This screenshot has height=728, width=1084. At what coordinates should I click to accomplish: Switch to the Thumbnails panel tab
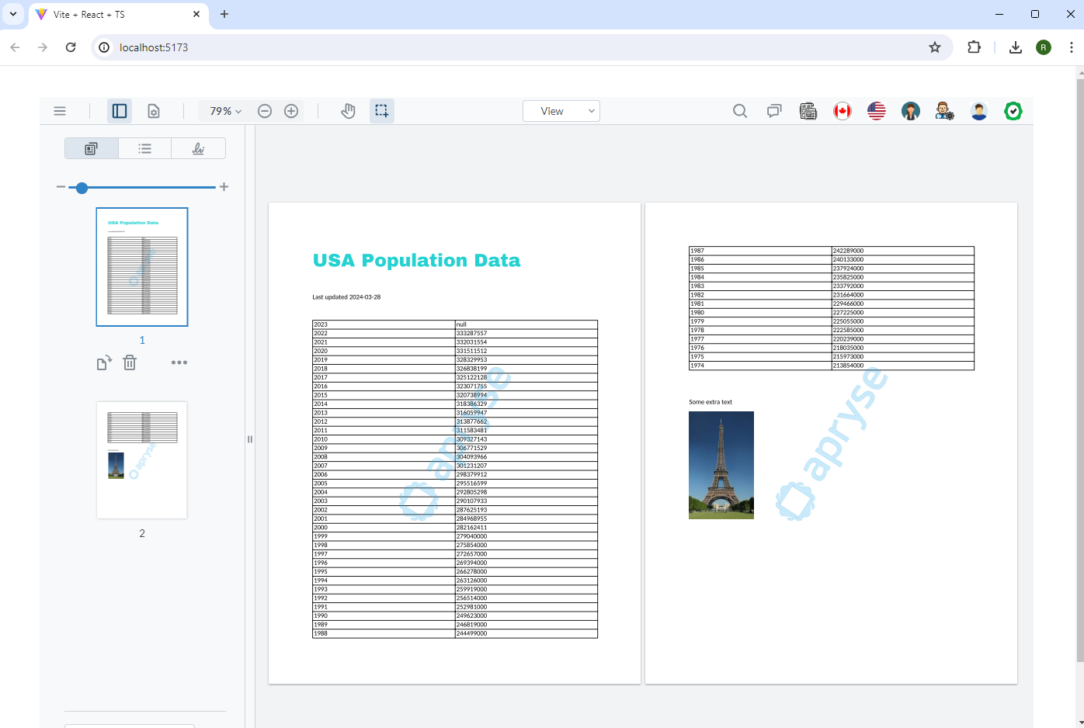92,148
